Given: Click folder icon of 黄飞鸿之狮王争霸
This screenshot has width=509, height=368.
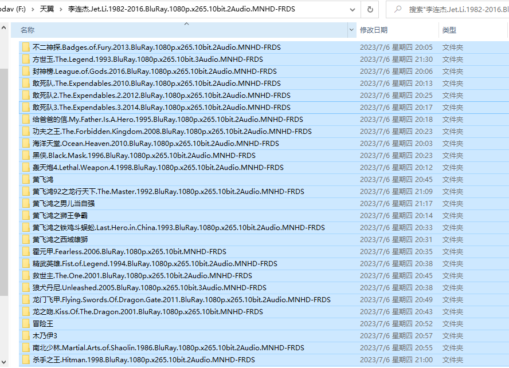Looking at the screenshot, I should point(26,215).
